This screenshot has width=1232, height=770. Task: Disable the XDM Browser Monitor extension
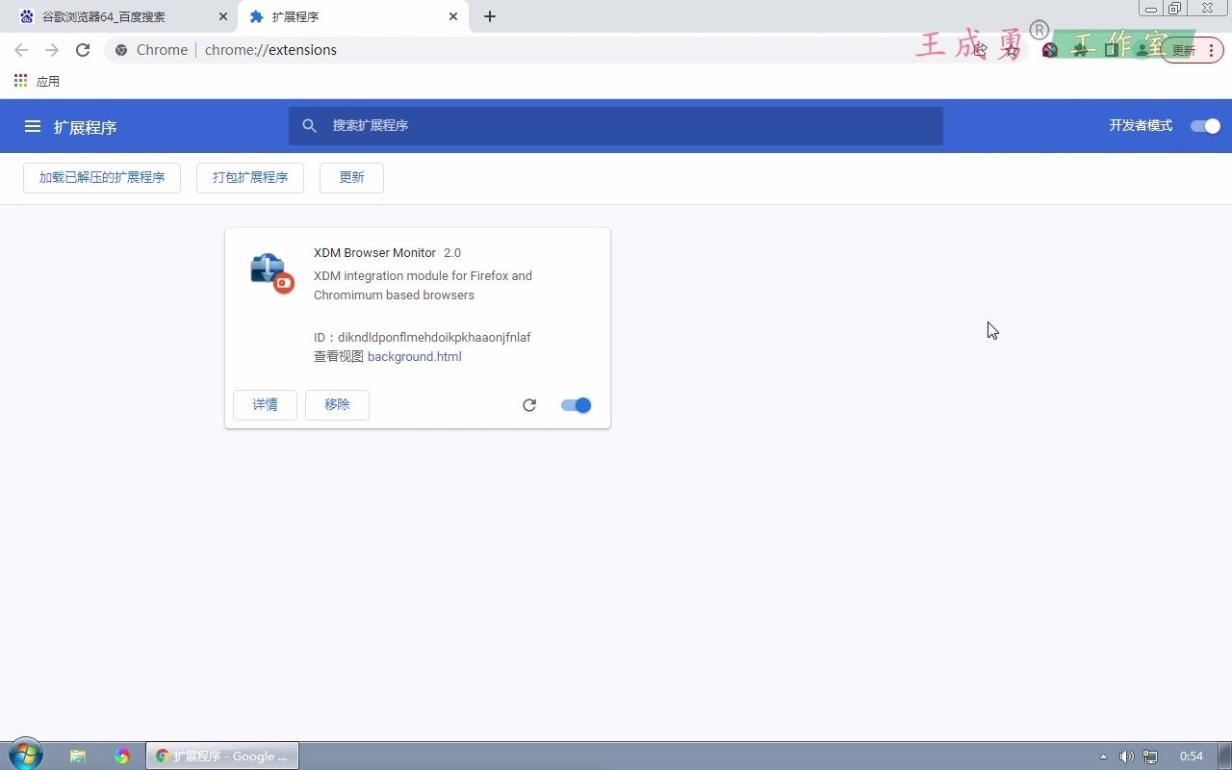pyautogui.click(x=576, y=405)
